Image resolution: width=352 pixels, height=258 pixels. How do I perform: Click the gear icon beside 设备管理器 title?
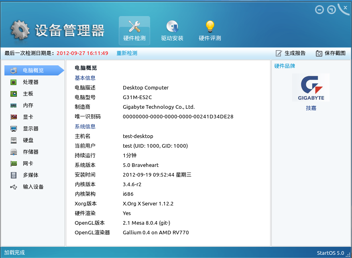pos(20,30)
